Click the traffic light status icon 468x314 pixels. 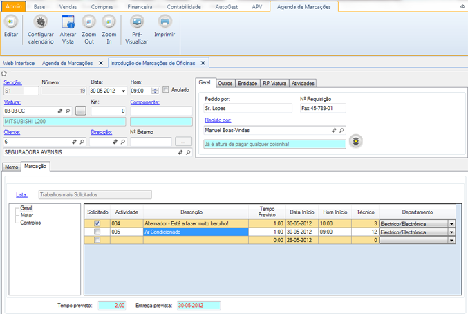357,142
